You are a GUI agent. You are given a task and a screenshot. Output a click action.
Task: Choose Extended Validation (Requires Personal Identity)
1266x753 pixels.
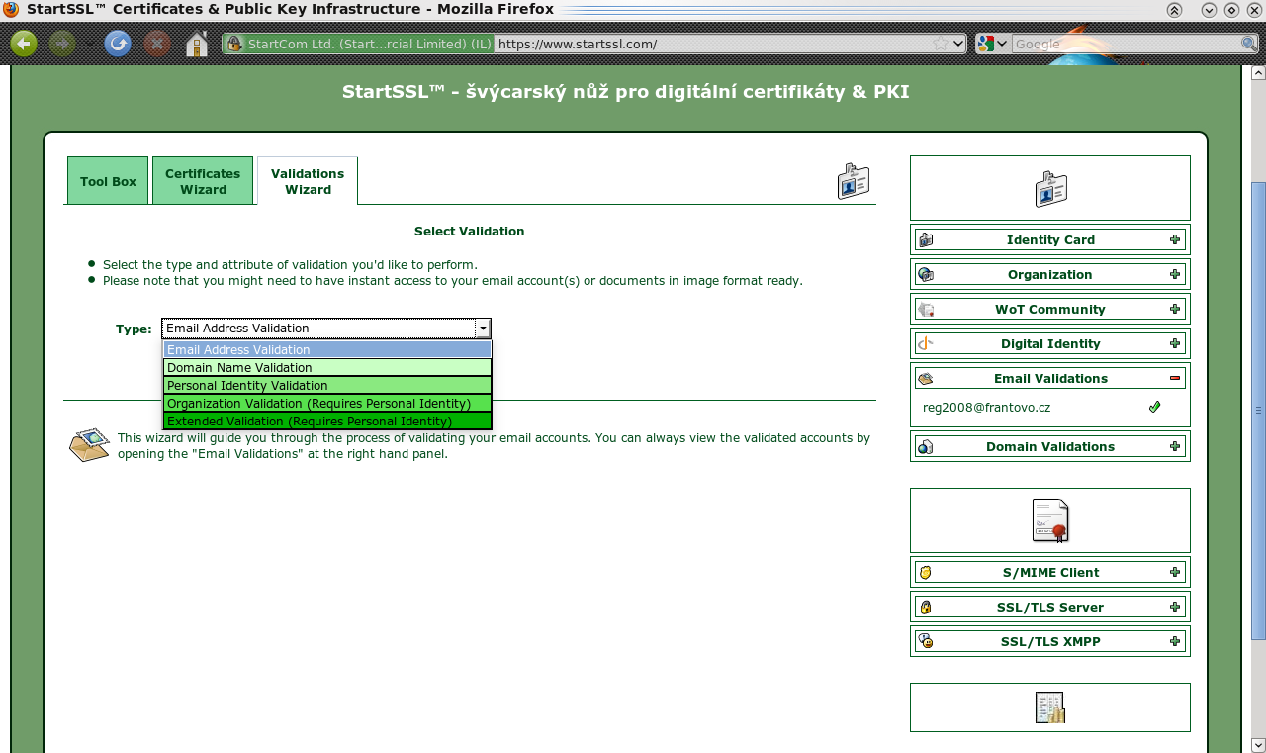pos(327,421)
